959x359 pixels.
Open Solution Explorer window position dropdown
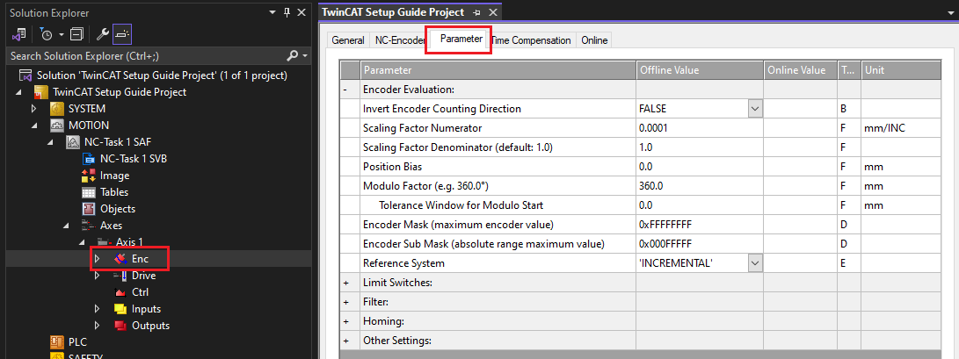click(272, 12)
